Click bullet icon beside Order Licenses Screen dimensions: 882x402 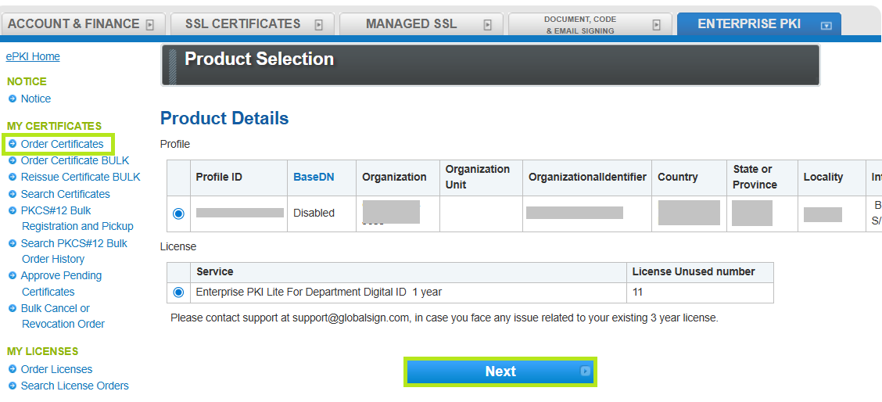click(13, 369)
